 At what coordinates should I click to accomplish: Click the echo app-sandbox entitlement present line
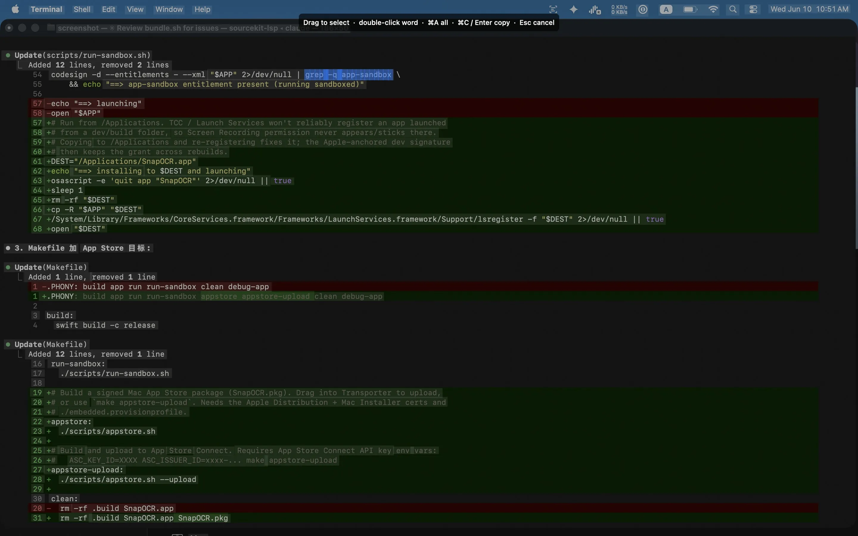(x=216, y=84)
